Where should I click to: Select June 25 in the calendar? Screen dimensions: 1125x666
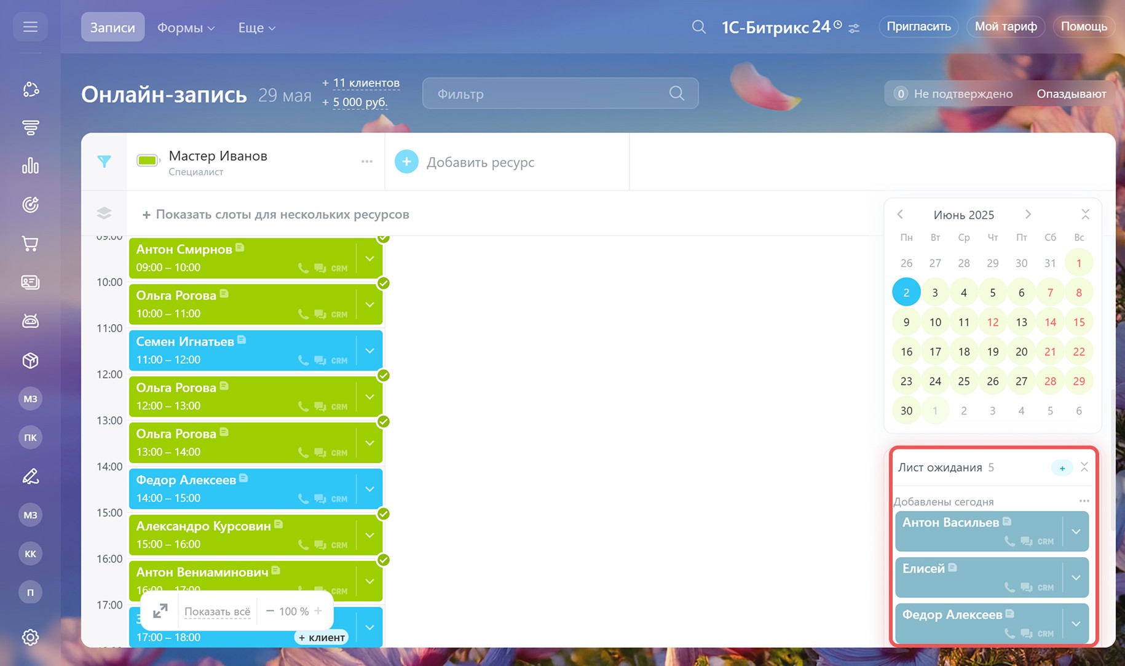tap(963, 381)
